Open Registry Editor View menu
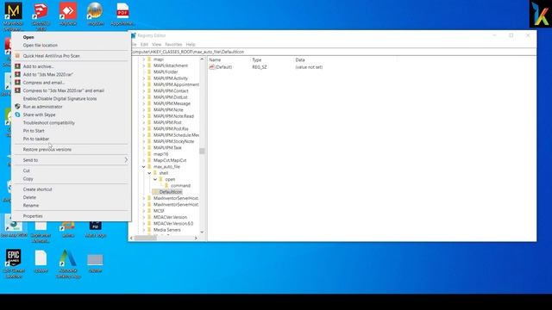This screenshot has height=310, width=552. pyautogui.click(x=156, y=45)
